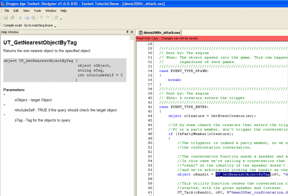Click the Save icon in toolbar
This screenshot has width=288, height=196.
point(6,18)
